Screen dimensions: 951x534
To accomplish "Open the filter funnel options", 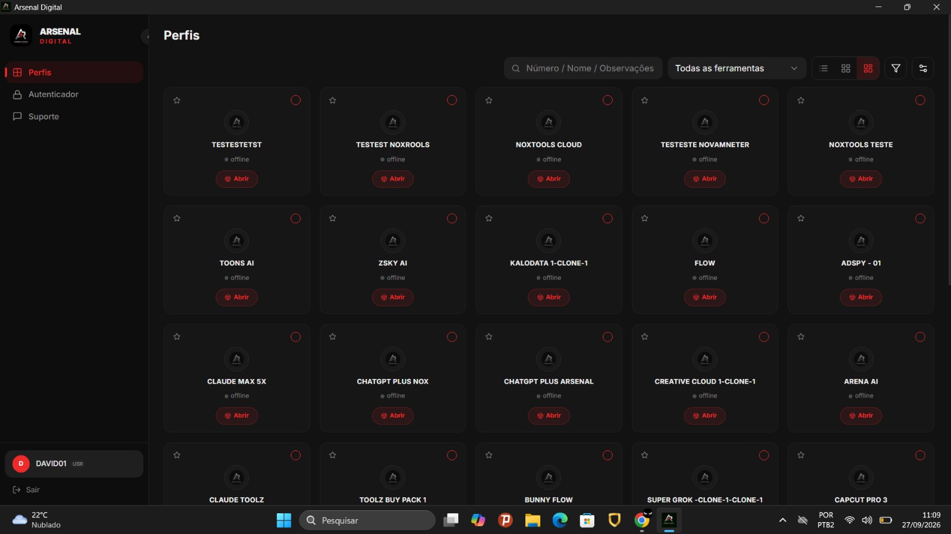I will point(896,68).
